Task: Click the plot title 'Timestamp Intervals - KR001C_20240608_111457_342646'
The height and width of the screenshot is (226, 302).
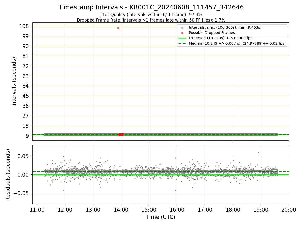Action: coord(151,7)
